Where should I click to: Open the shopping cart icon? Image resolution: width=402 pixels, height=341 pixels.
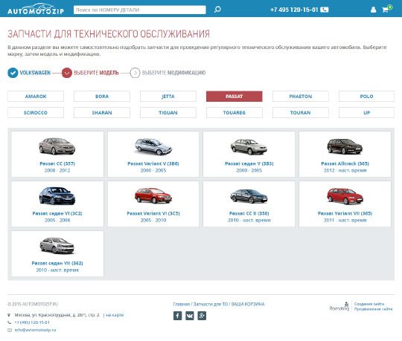[386, 10]
